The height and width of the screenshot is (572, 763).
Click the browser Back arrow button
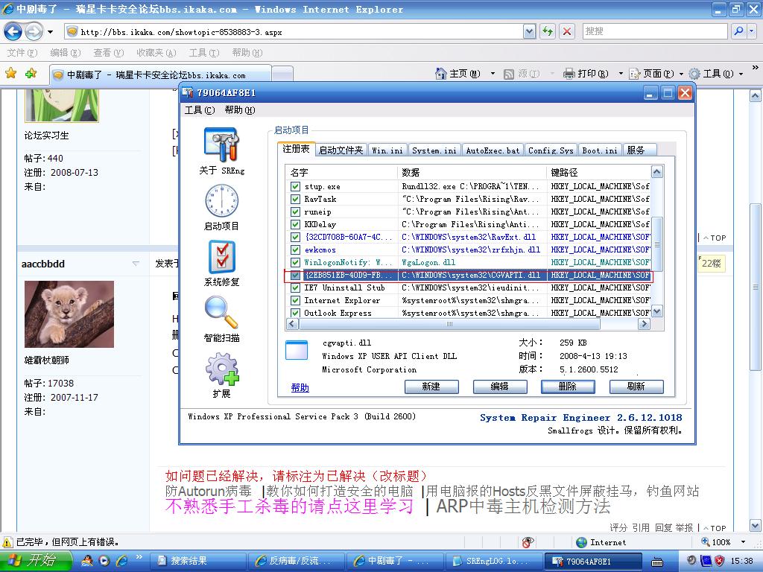[x=13, y=32]
